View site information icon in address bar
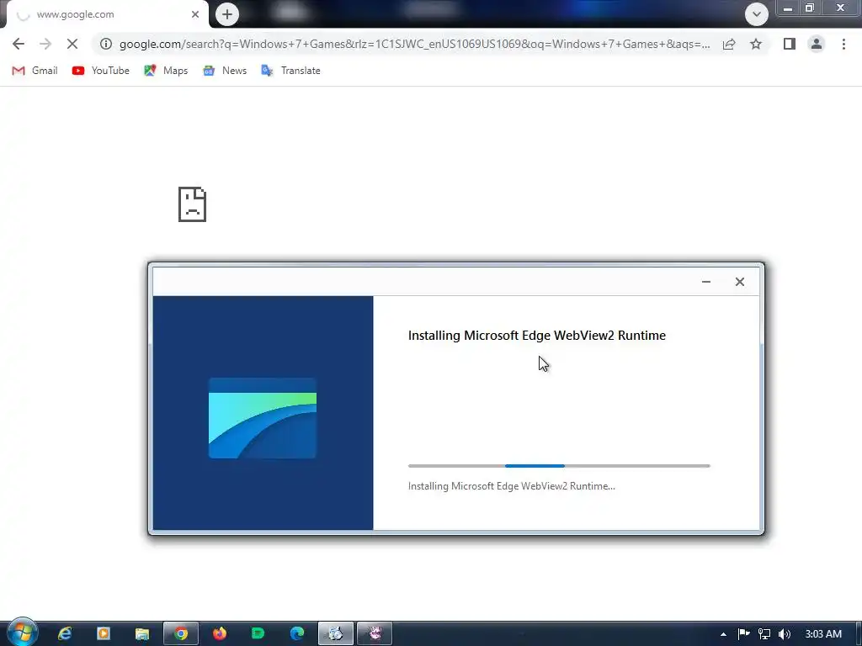The image size is (862, 646). click(106, 44)
